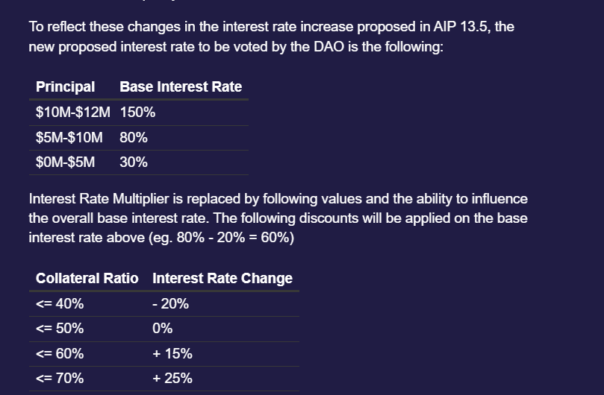Image resolution: width=604 pixels, height=395 pixels.
Task: Click the Principal column header
Action: tap(65, 87)
